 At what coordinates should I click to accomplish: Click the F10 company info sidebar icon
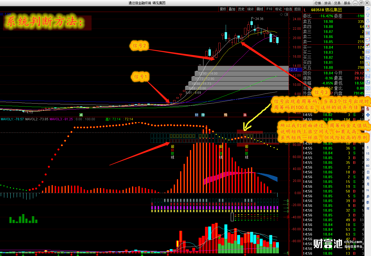click(x=368, y=58)
